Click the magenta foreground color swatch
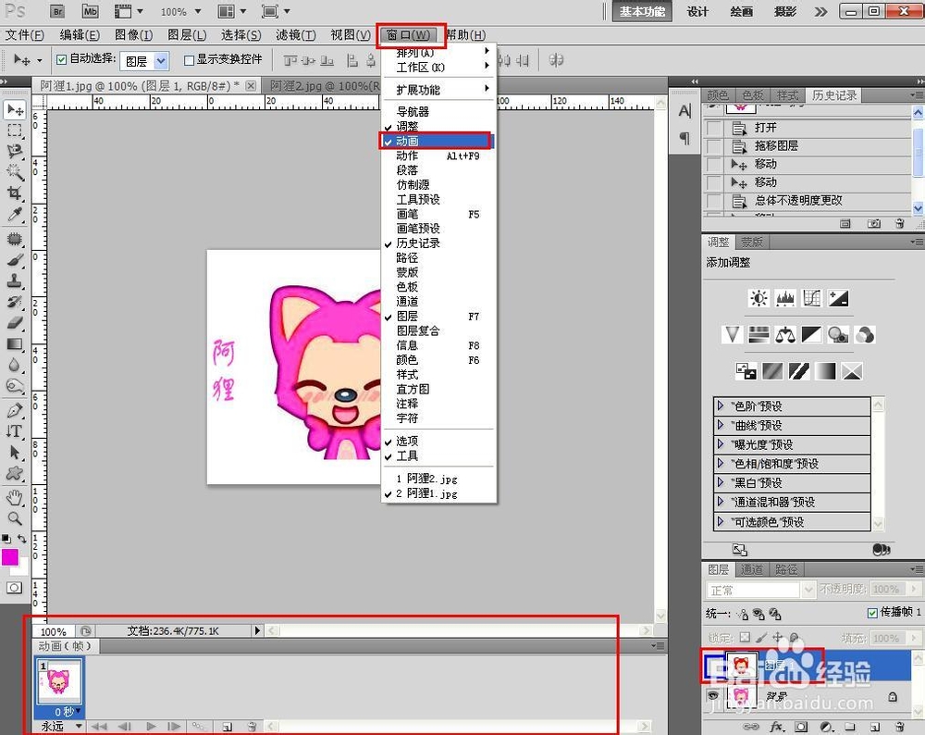 (x=9, y=556)
